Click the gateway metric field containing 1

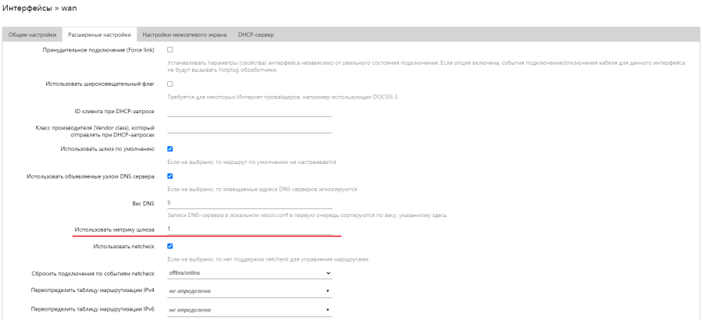249,229
